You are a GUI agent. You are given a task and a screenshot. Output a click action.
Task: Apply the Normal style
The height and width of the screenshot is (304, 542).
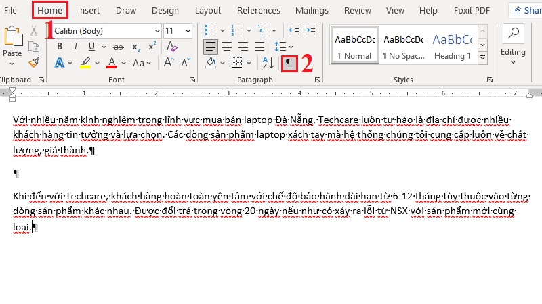[x=354, y=45]
